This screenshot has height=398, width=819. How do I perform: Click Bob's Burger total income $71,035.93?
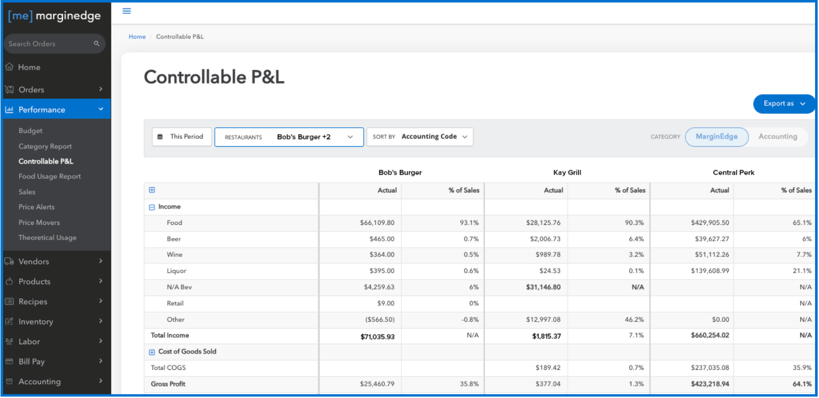(377, 337)
